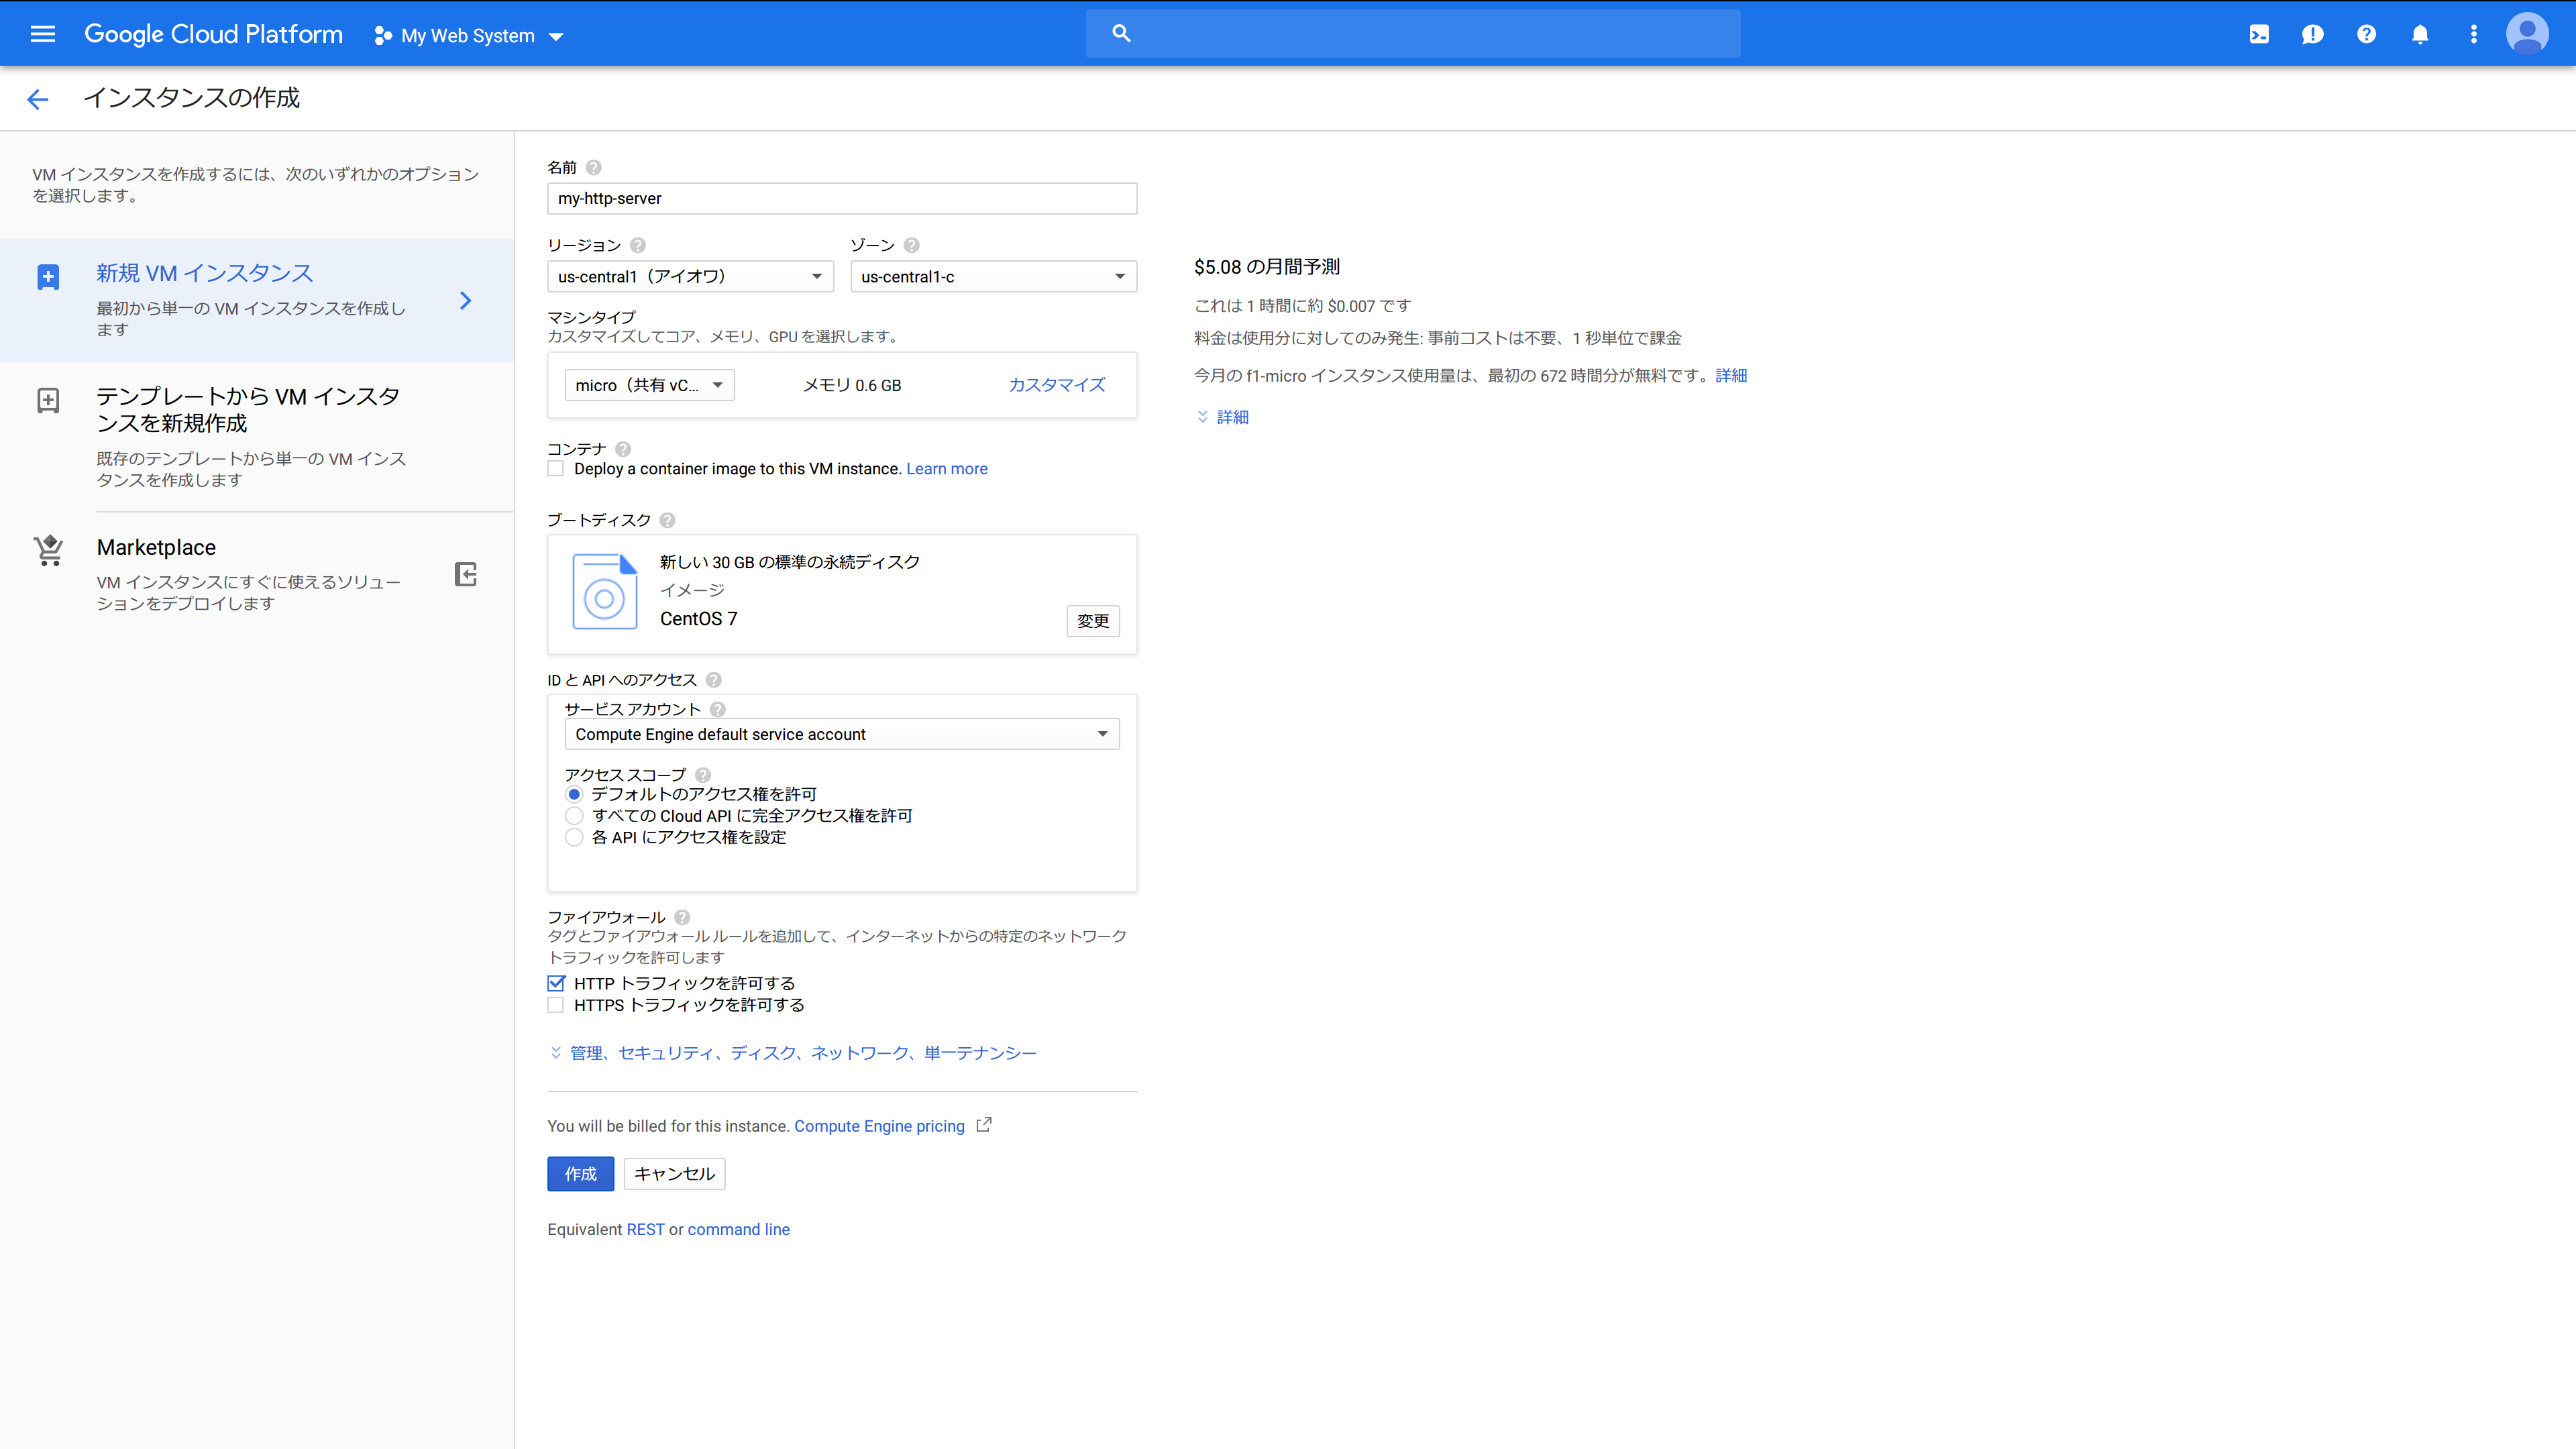Screen dimensions: 2576x1449
Task: Select the Marketplace option
Action: tap(156, 547)
